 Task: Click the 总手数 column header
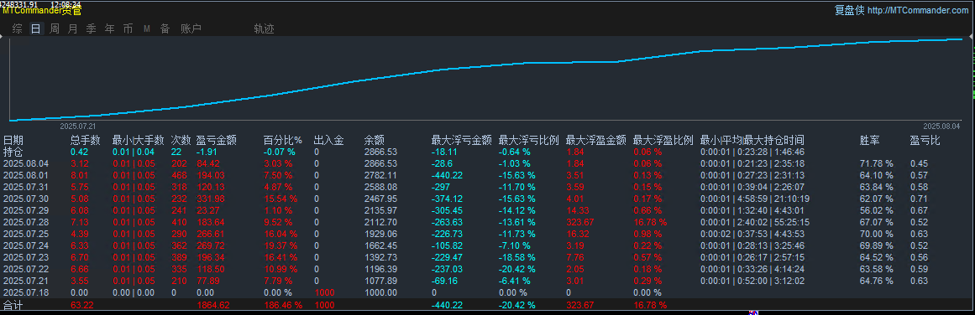click(x=86, y=140)
